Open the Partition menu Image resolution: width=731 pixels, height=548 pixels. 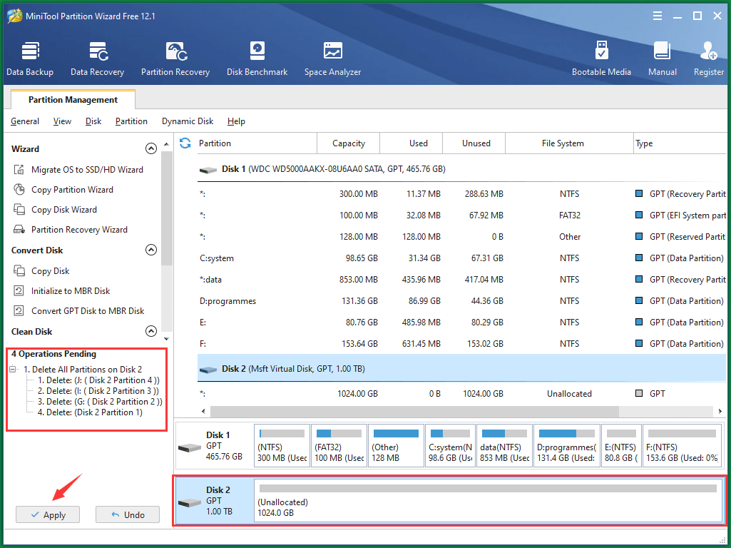(131, 121)
